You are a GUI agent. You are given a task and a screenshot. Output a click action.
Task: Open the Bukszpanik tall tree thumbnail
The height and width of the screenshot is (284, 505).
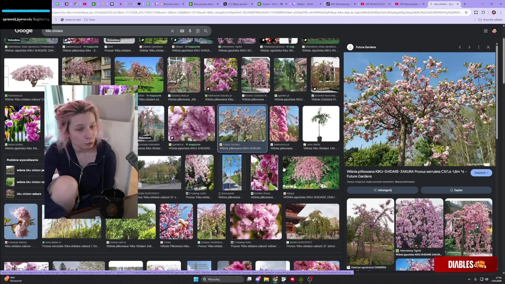click(232, 173)
